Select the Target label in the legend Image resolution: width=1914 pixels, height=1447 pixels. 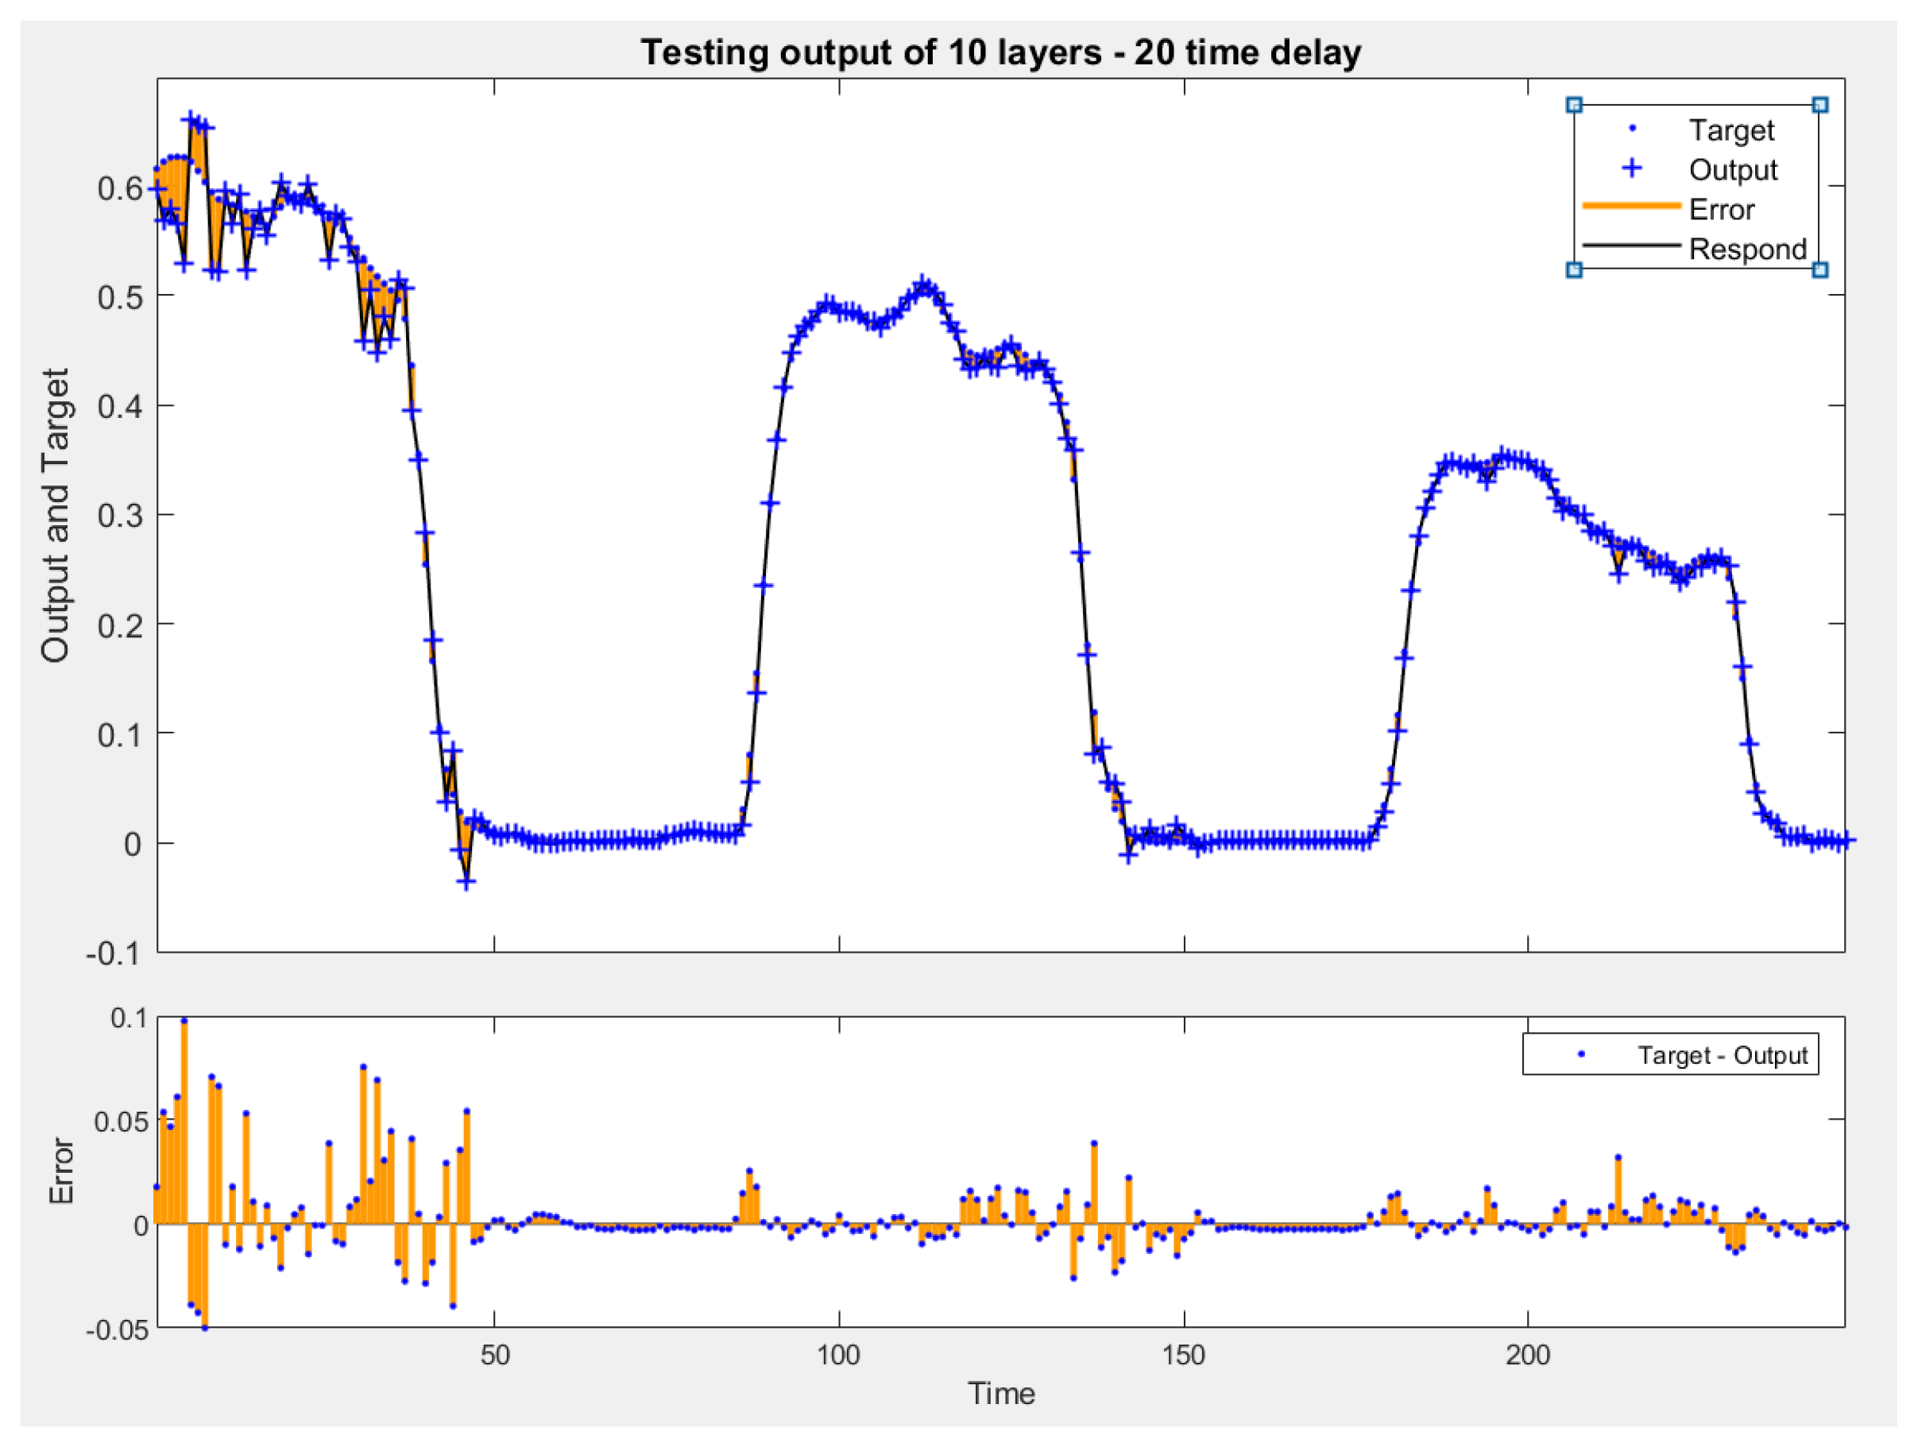tap(1730, 130)
